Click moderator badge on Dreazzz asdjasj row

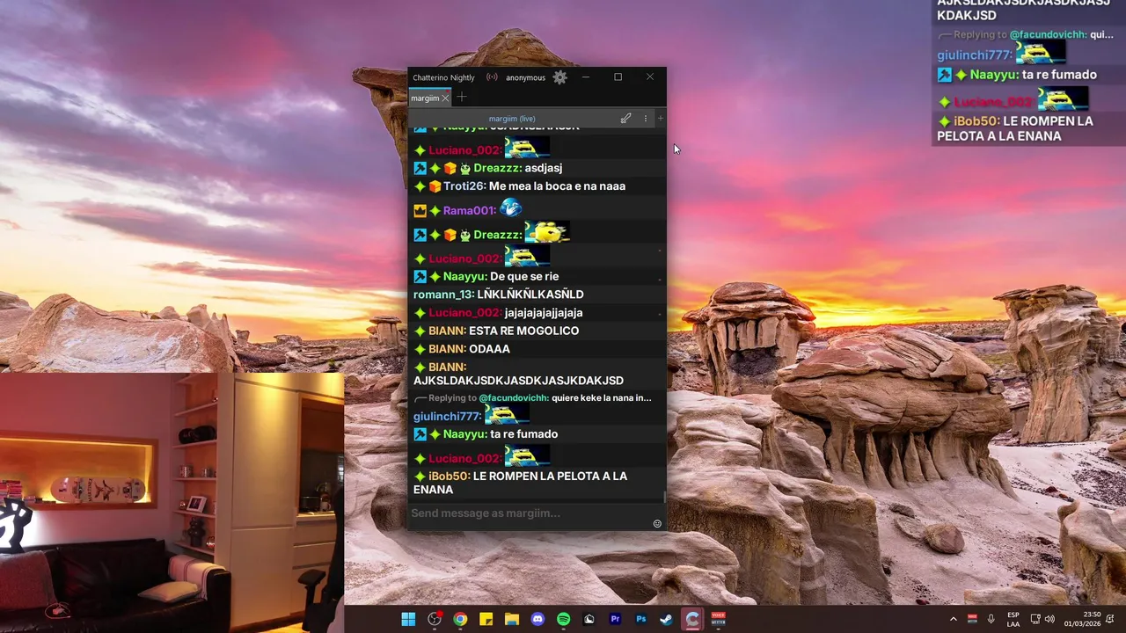(x=420, y=168)
